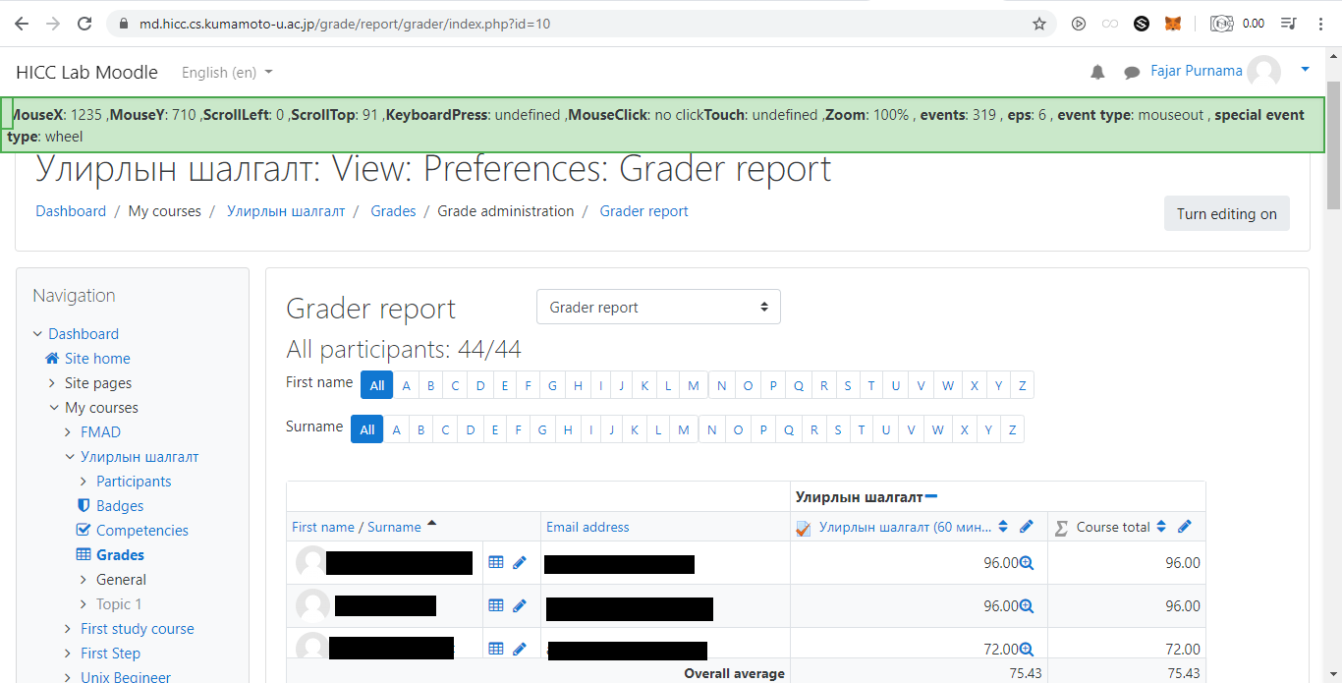Expand Participants in navigation

coord(84,482)
